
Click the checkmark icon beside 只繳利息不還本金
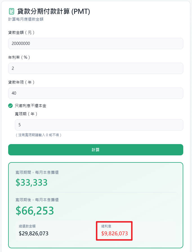10,105
